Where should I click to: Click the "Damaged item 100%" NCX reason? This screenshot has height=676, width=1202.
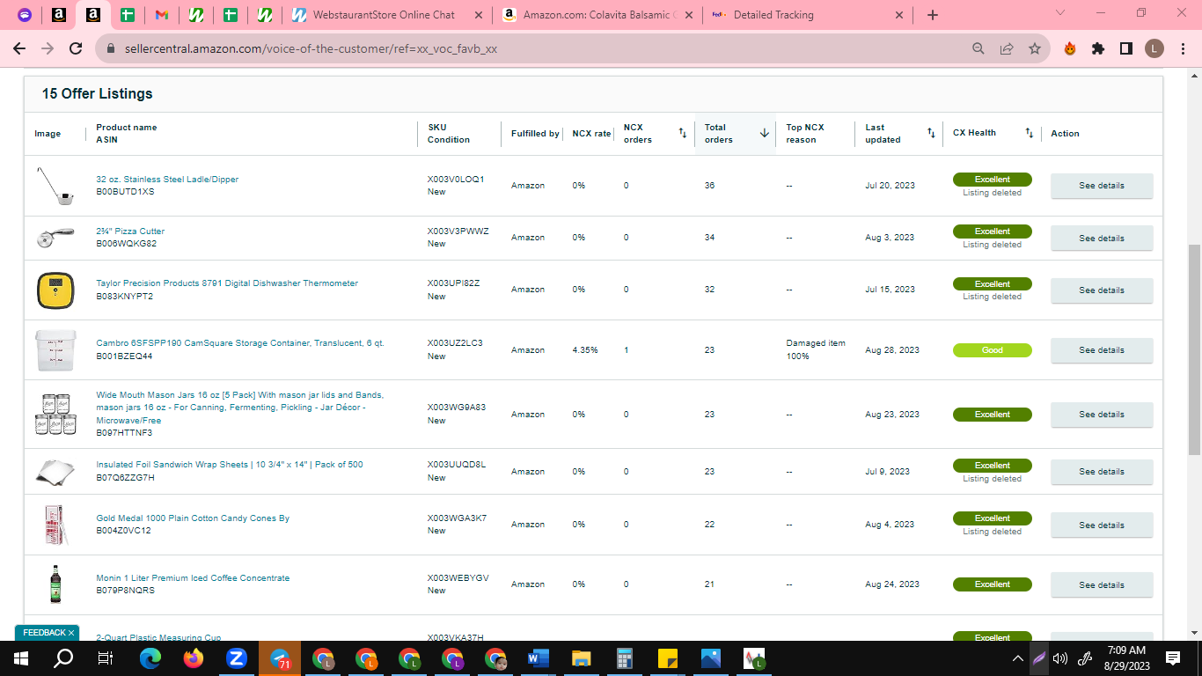816,349
